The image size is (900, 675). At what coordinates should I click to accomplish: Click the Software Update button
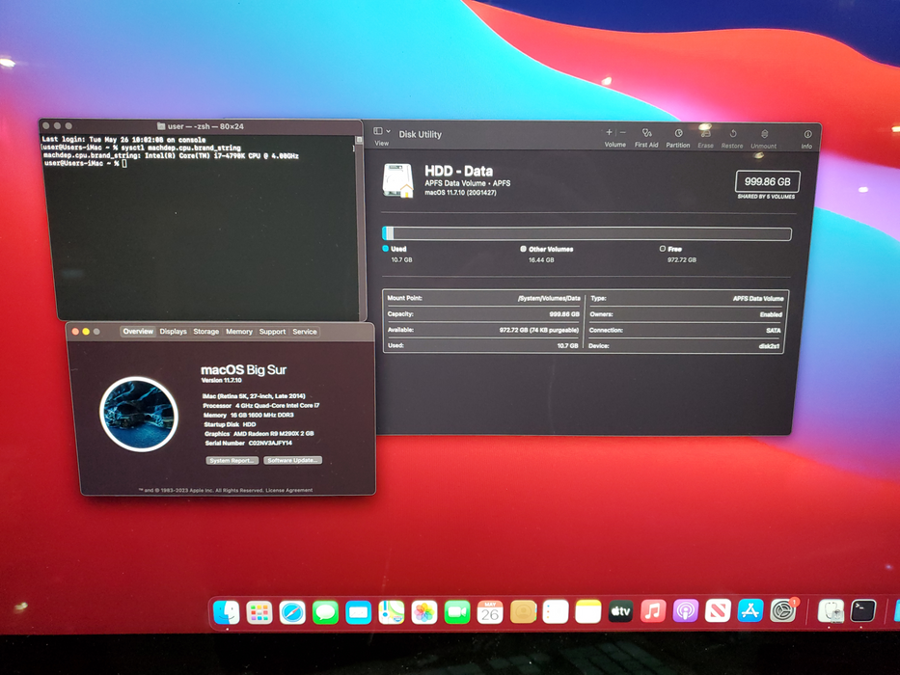point(292,460)
